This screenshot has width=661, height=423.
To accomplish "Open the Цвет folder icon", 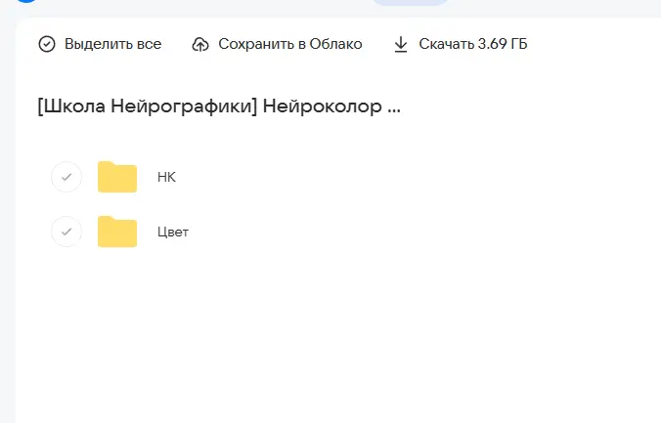I will coord(117,232).
